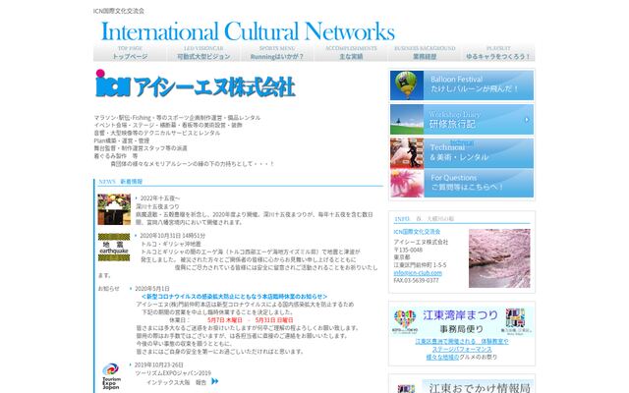The image size is (629, 393).
Task: Open the 業務経歴 menu item
Action: pyautogui.click(x=425, y=52)
